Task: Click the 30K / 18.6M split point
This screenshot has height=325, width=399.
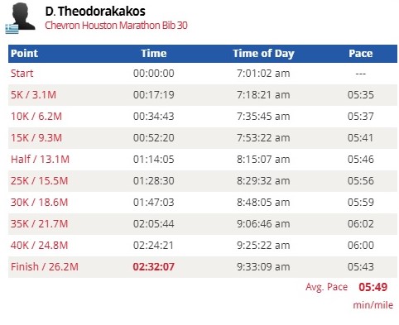Action: (39, 203)
